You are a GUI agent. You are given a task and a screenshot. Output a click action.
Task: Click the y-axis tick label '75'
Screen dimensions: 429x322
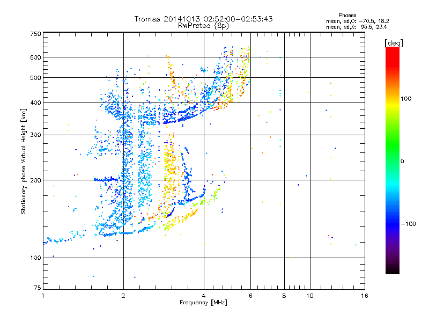[x=38, y=288]
